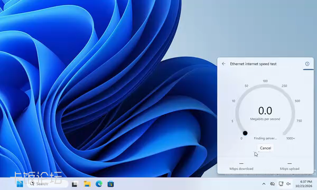
Task: Open the speed test info icon
Action: tap(307, 64)
